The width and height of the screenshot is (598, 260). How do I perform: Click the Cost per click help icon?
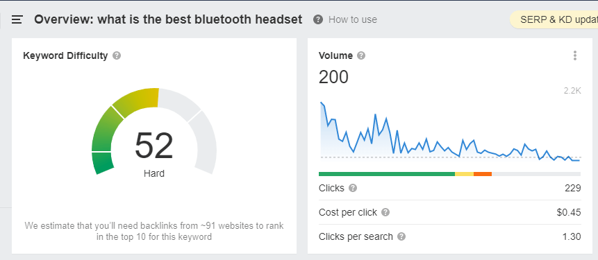[385, 212]
